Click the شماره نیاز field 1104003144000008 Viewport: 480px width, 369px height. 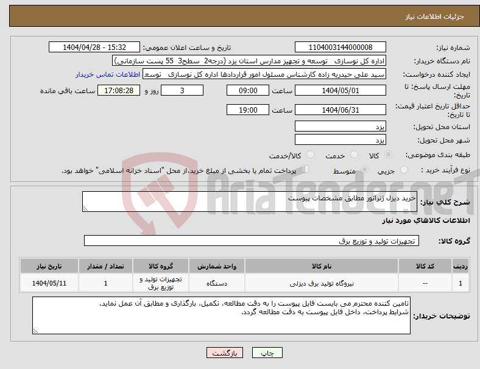pos(340,47)
